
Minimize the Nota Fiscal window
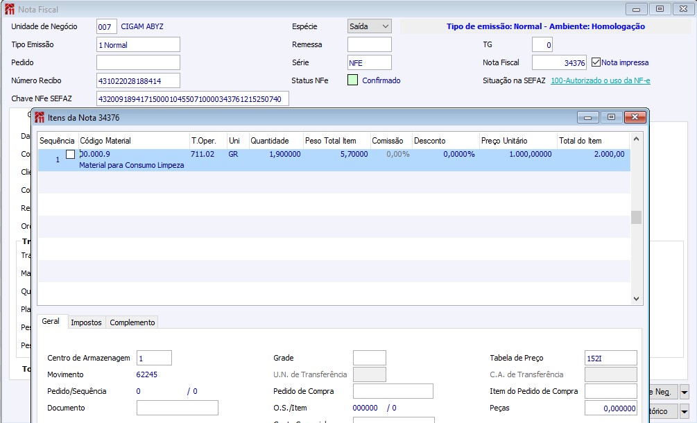point(637,9)
